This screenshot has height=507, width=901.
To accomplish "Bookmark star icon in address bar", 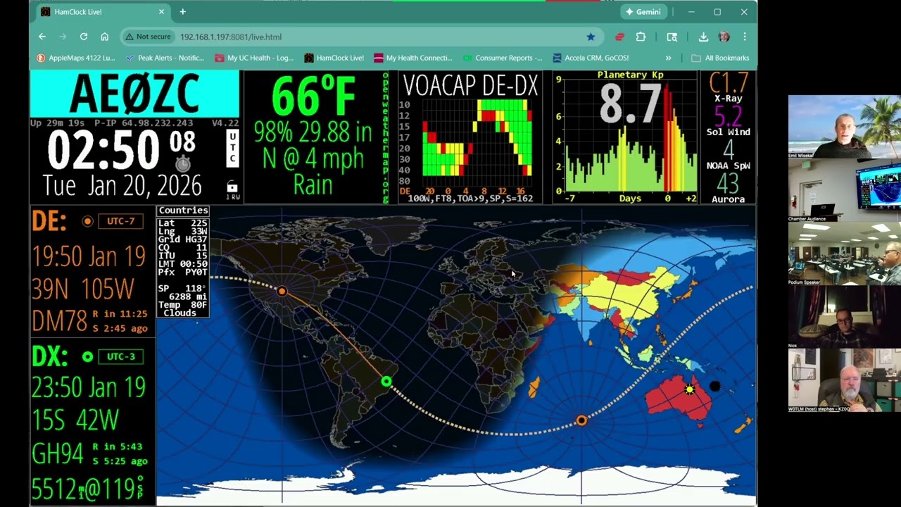I will [x=591, y=37].
